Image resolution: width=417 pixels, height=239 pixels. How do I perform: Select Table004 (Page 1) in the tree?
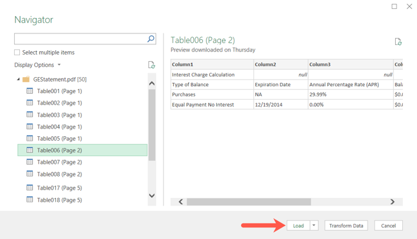(x=59, y=127)
